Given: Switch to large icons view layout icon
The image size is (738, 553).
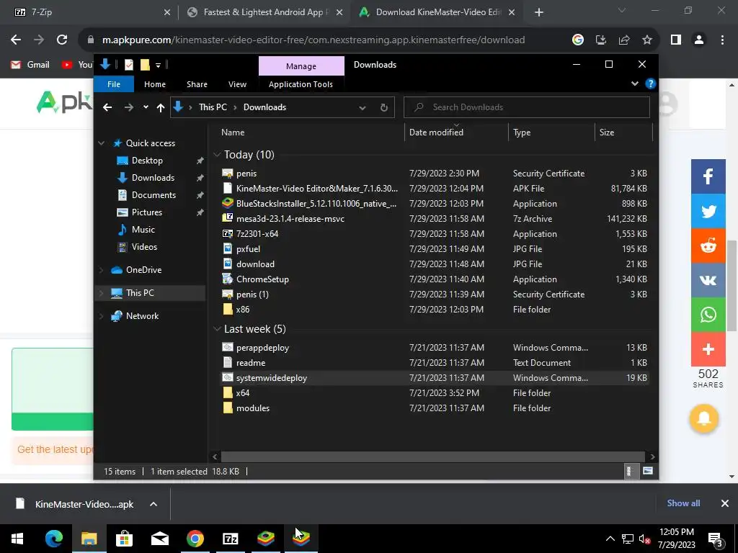Looking at the screenshot, I should tap(648, 471).
